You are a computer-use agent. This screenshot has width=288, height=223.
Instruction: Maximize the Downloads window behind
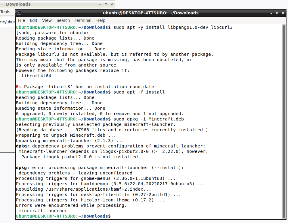coord(106,4)
